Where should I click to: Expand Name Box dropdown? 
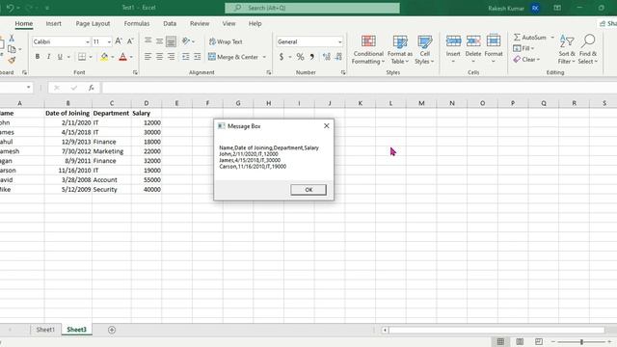pyautogui.click(x=28, y=88)
